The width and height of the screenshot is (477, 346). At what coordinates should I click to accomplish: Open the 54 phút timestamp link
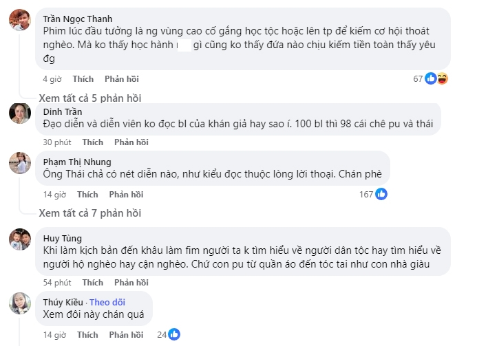click(x=57, y=283)
